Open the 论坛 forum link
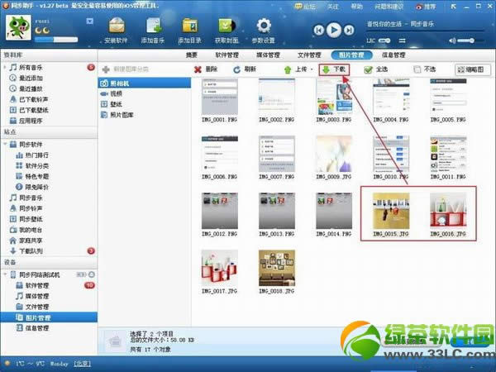Screen dimensions: 496x372 pos(304,7)
